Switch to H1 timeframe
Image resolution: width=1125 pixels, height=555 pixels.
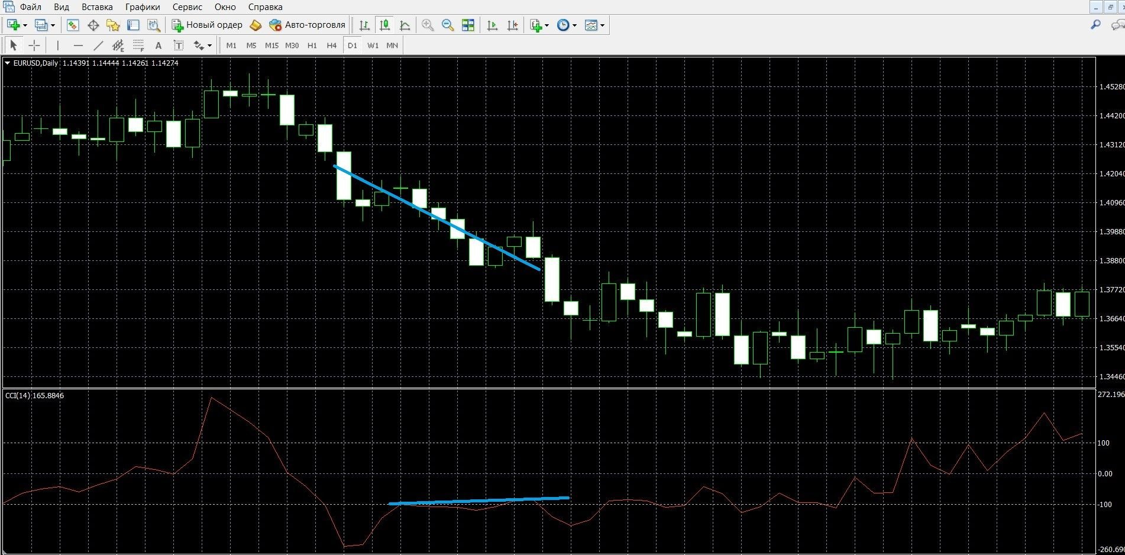point(312,45)
